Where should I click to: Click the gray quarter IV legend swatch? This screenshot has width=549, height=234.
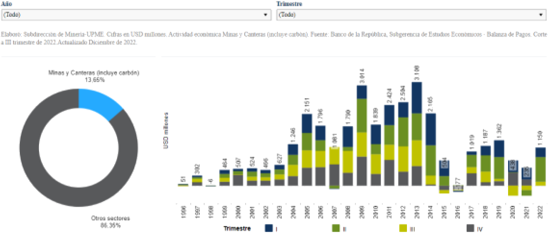click(x=471, y=229)
